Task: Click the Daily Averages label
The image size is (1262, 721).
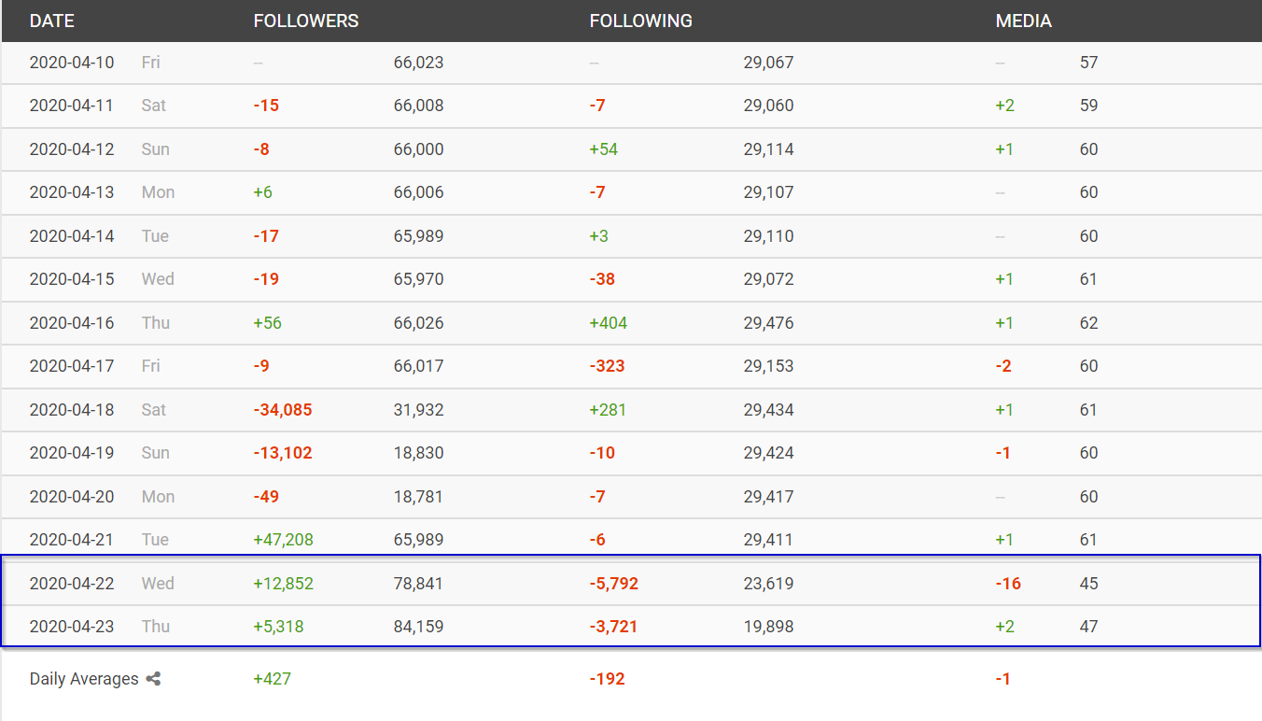Action: click(84, 679)
